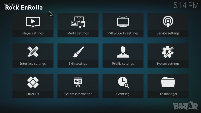Click the 5:14 PM clock display
201x113 pixels.
[186, 5]
